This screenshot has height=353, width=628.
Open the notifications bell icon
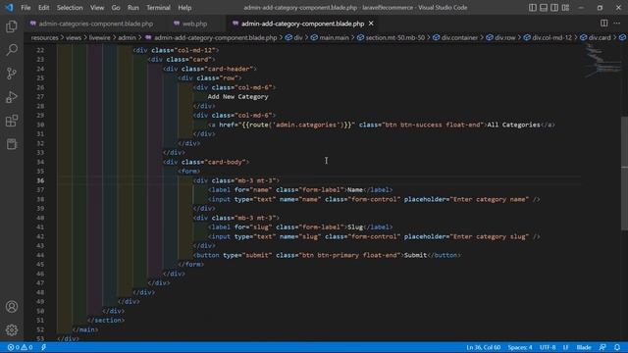pos(617,347)
